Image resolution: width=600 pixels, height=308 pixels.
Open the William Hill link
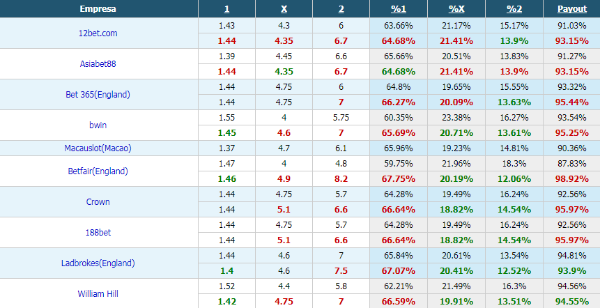(98, 293)
